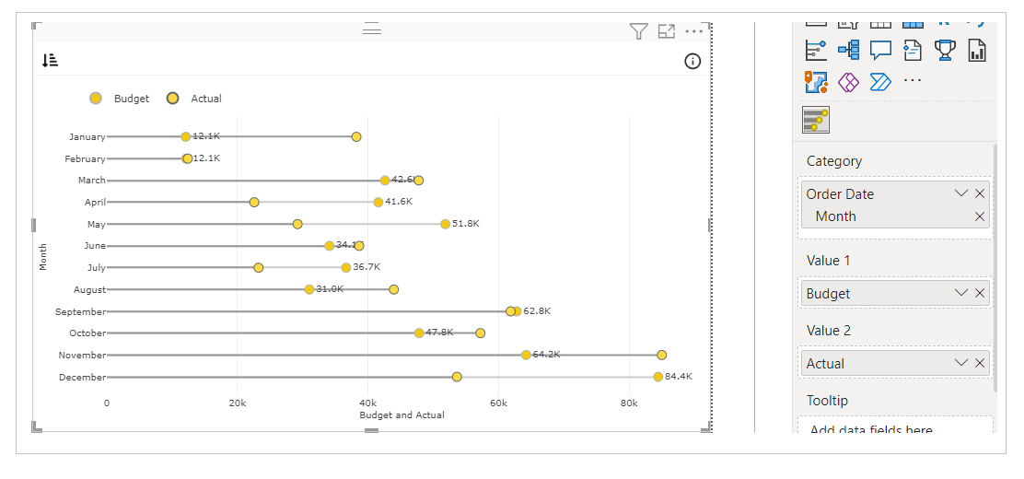The height and width of the screenshot is (479, 1024).
Task: Open the Actual field dropdown chevron
Action: [960, 363]
